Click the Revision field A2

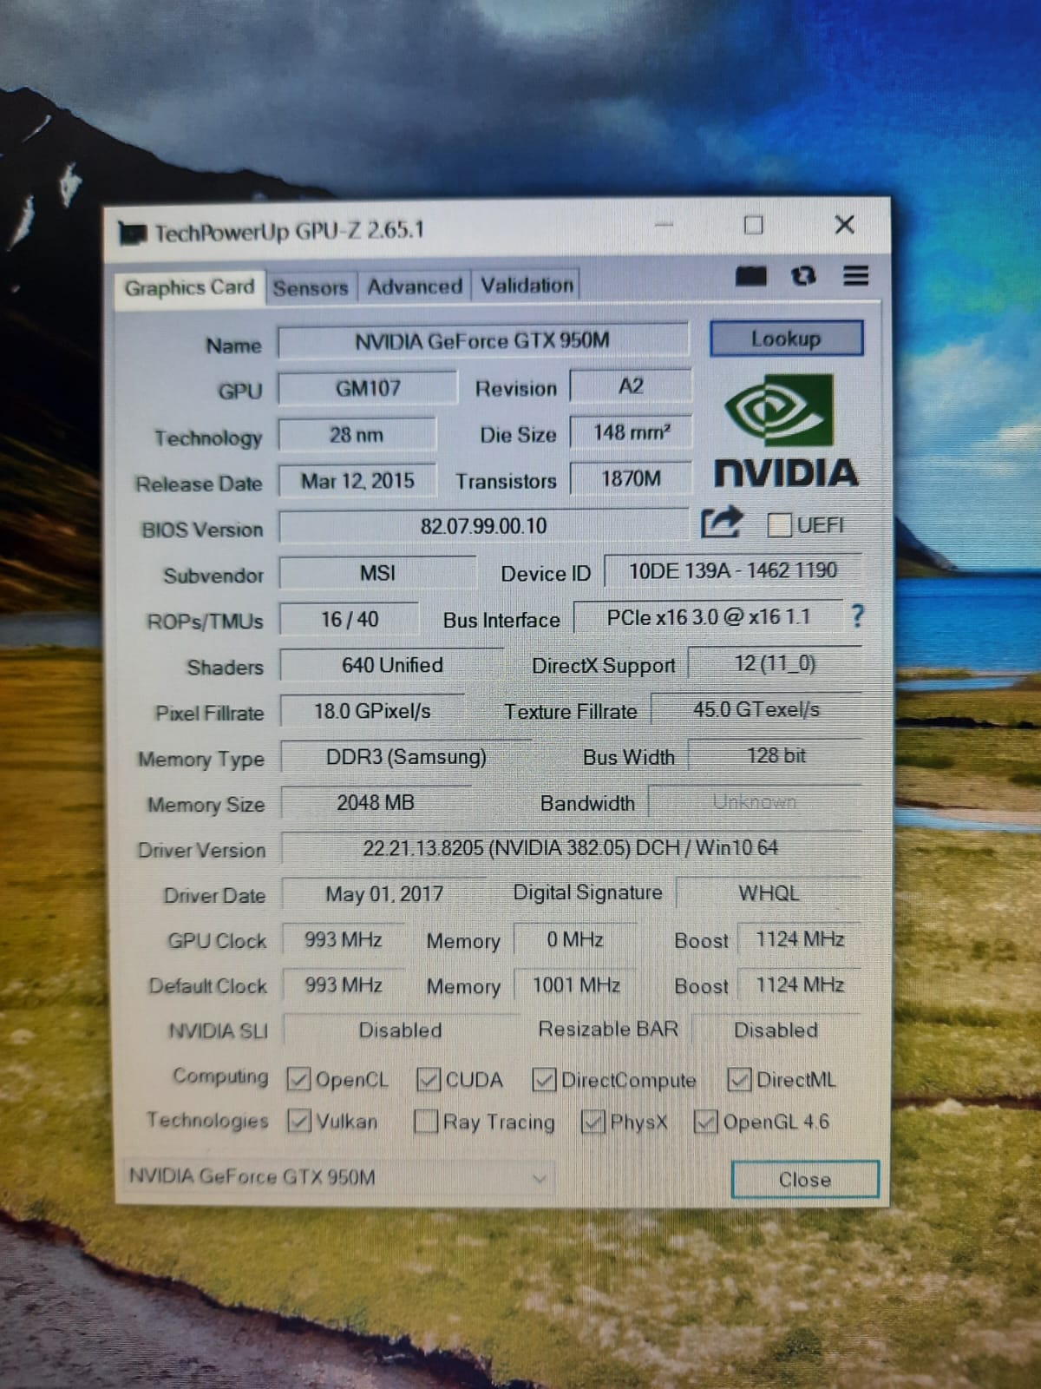pos(631,386)
